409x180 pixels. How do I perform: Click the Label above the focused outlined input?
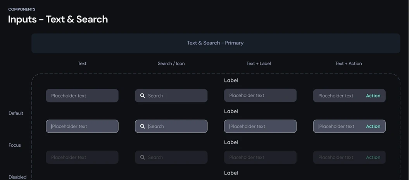[231, 111]
